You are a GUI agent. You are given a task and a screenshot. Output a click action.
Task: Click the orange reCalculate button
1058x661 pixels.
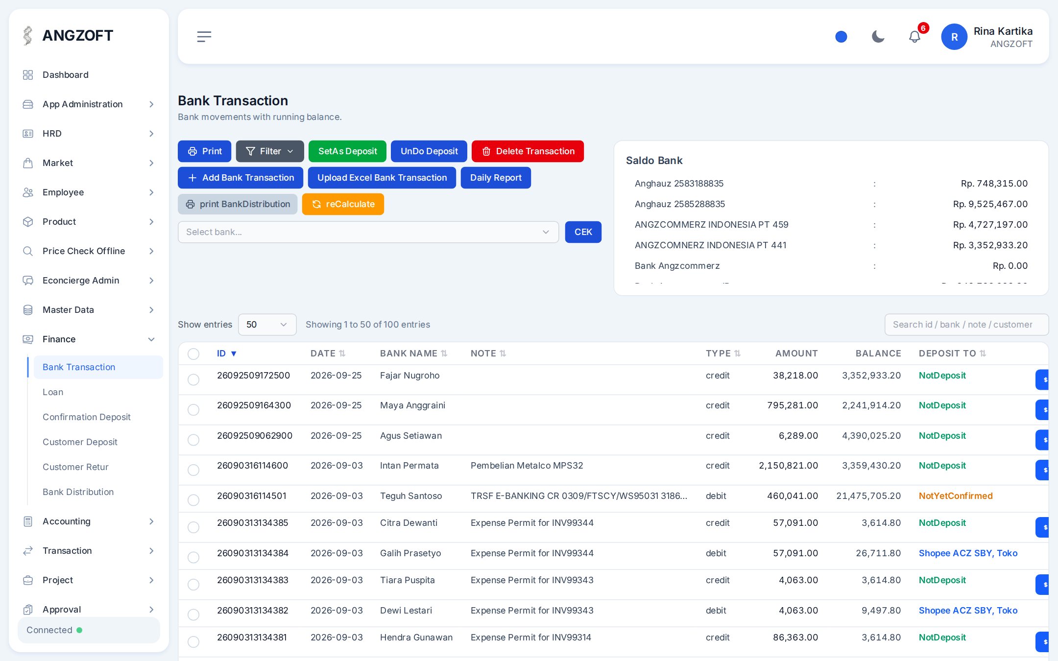pos(343,204)
